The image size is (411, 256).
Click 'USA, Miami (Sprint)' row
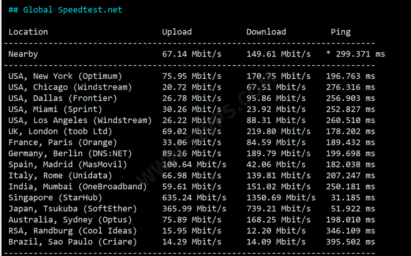[x=55, y=109]
